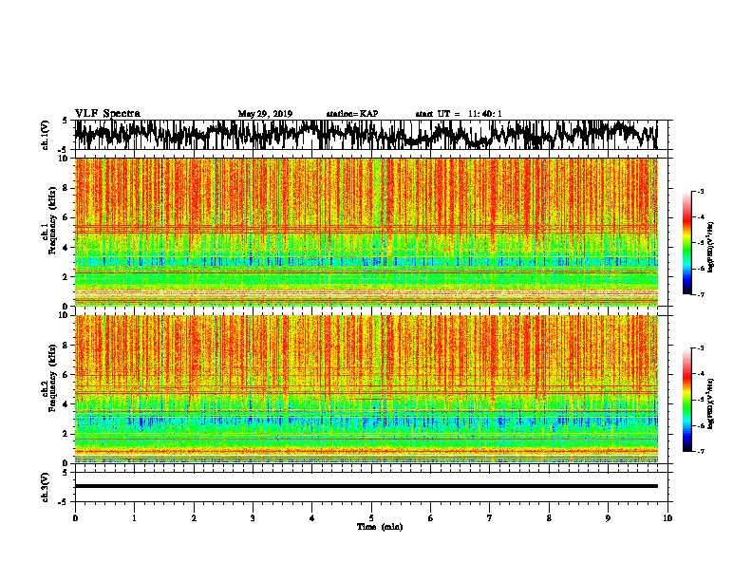Screen dimensions: 752x581
Task: Click the "VLF Spectra" plot title
Action: [107, 114]
